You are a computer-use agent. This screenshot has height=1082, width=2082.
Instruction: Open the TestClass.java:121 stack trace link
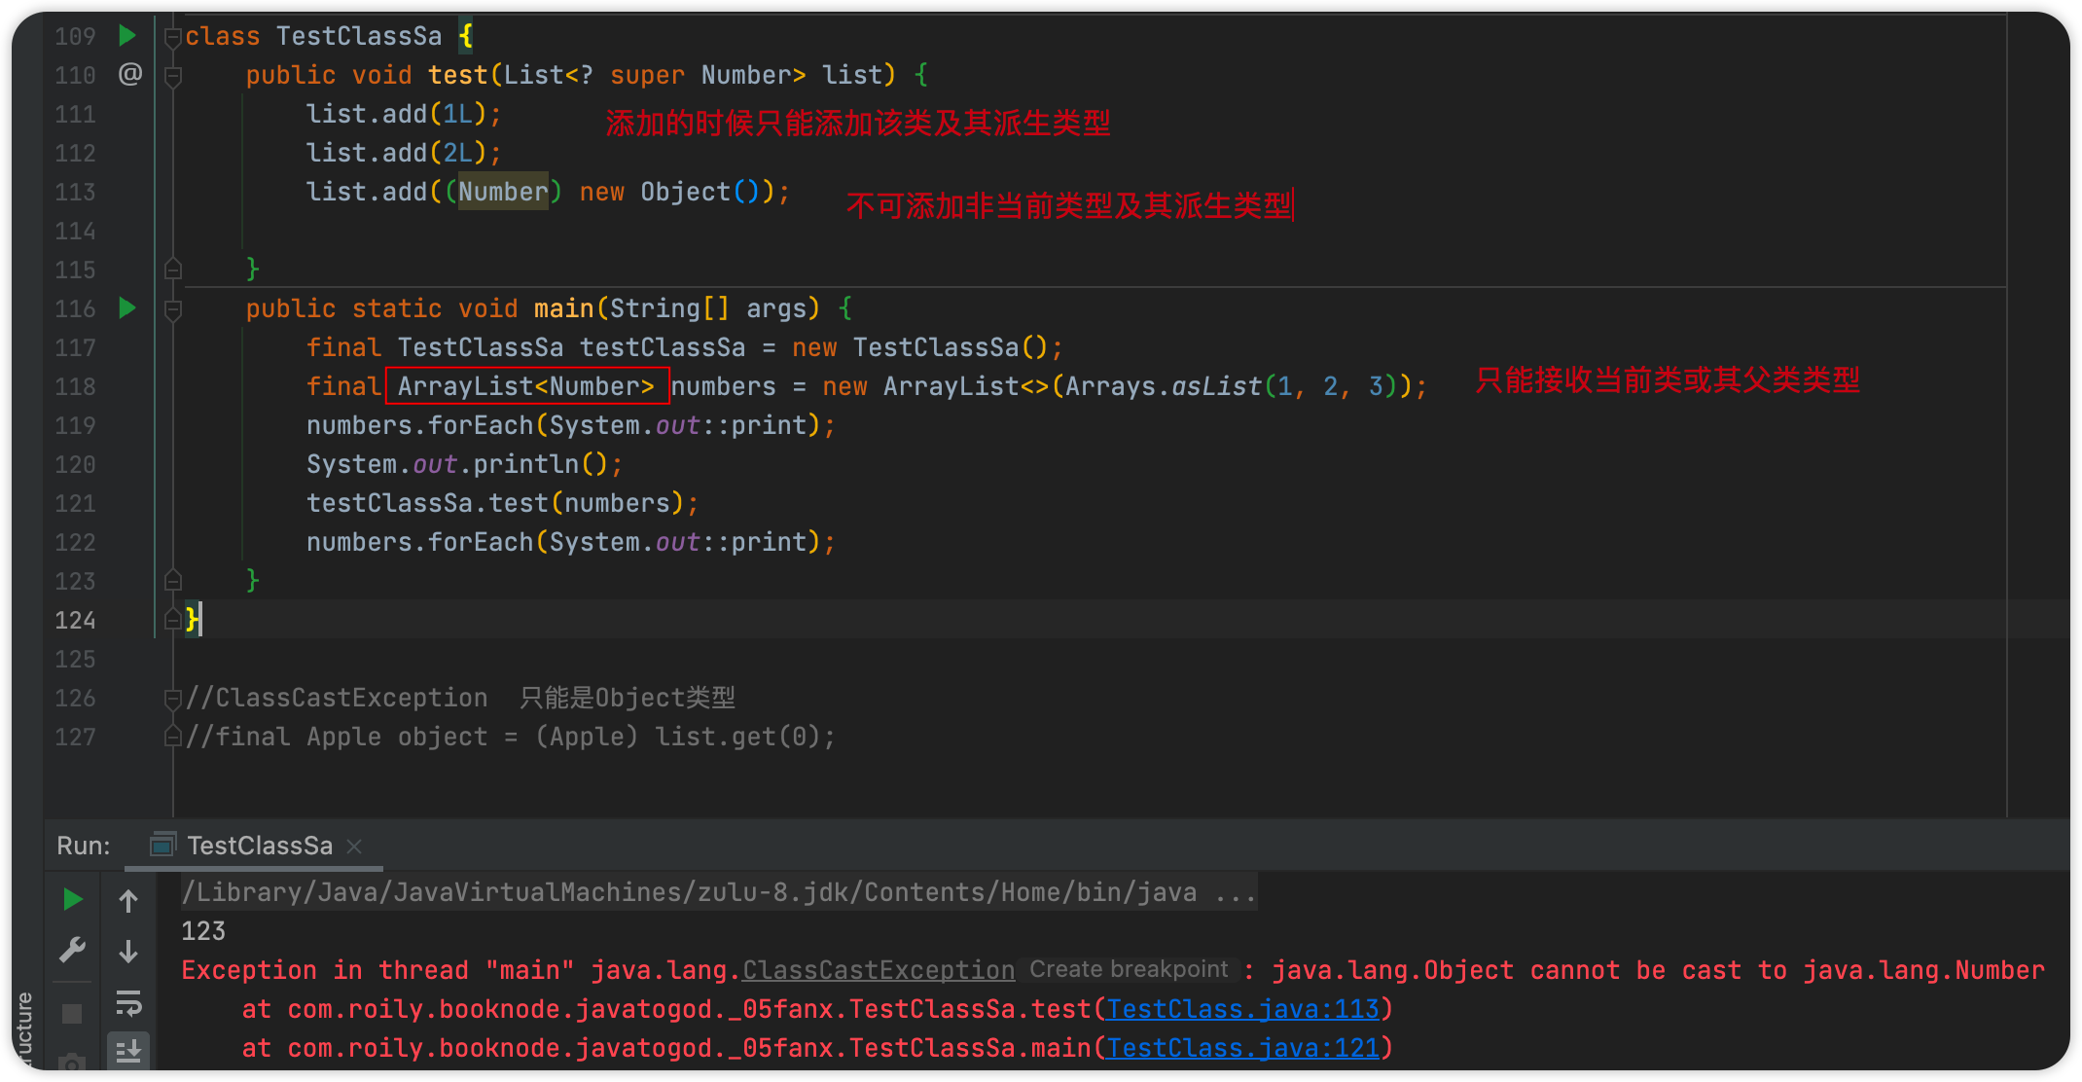click(1242, 1048)
